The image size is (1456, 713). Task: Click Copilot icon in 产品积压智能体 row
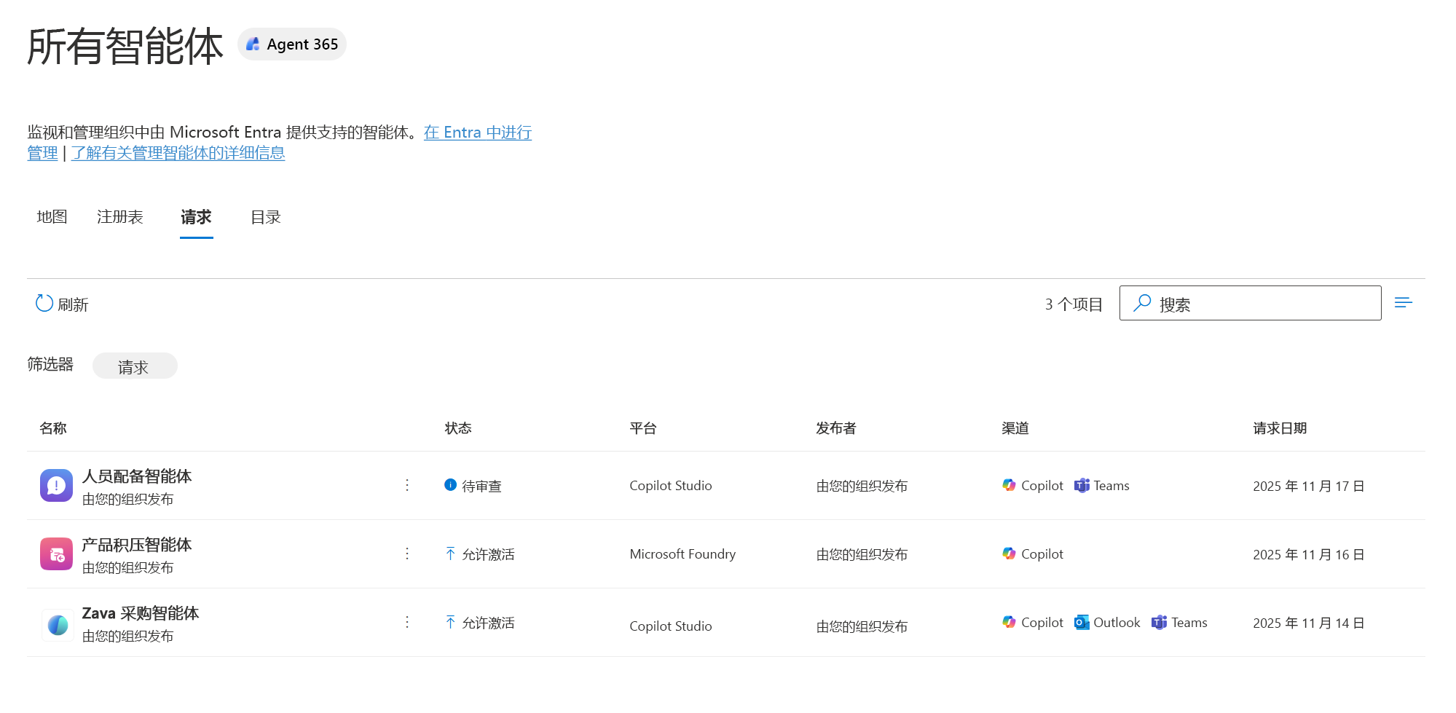(x=1009, y=554)
